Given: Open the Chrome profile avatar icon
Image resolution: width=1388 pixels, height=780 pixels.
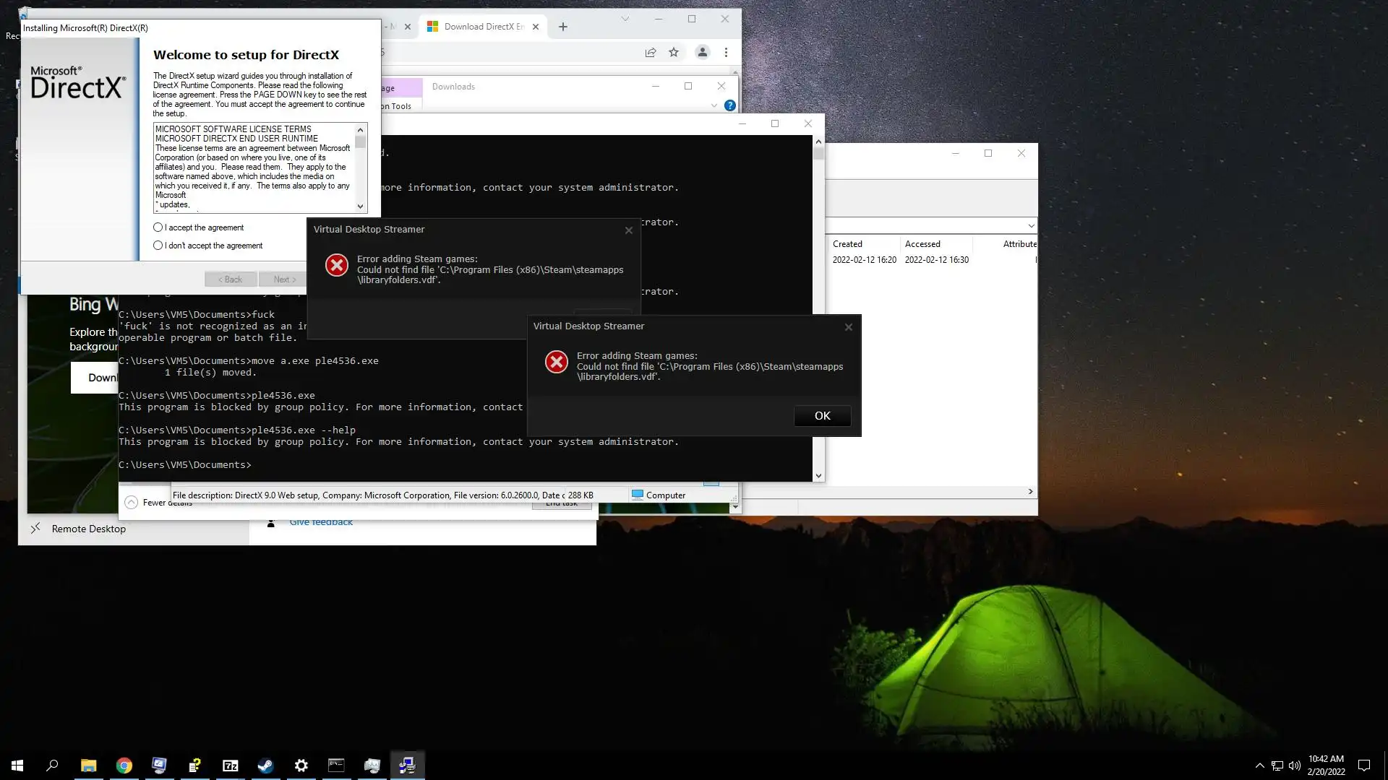Looking at the screenshot, I should click(x=702, y=52).
